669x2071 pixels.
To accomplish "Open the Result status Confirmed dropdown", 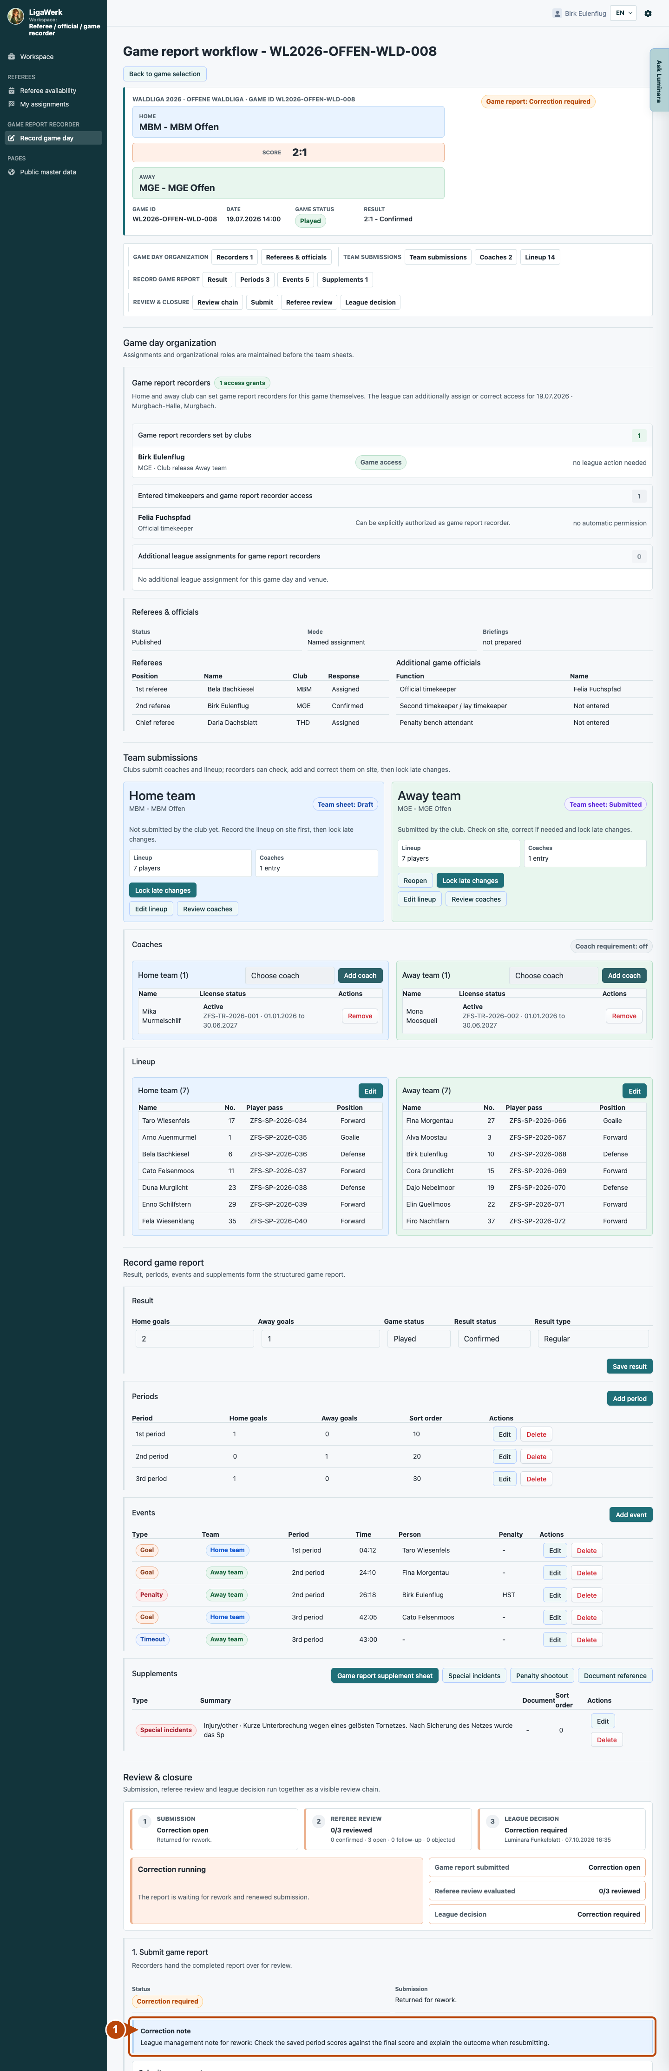I will [494, 1339].
